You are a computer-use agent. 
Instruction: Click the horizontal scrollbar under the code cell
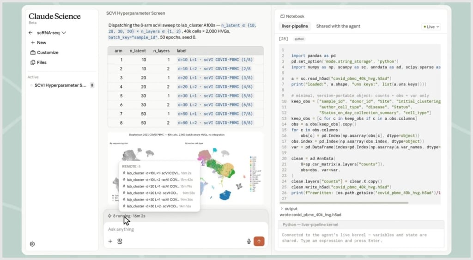click(344, 203)
